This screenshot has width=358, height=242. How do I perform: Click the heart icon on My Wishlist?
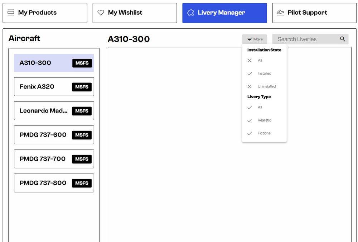coord(101,13)
